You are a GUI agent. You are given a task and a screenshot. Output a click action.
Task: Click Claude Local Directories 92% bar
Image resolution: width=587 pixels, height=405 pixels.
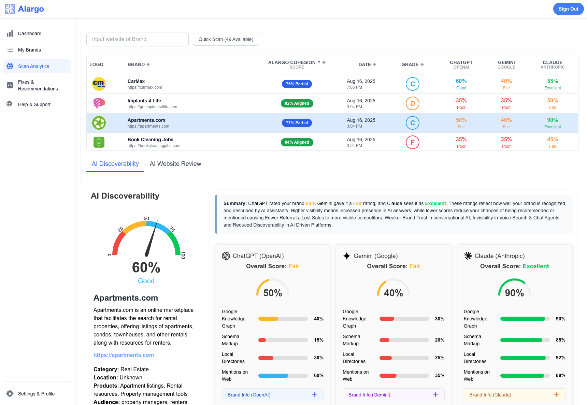525,358
